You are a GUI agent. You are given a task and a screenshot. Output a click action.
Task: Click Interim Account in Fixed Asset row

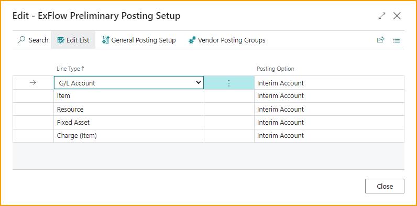(x=280, y=123)
